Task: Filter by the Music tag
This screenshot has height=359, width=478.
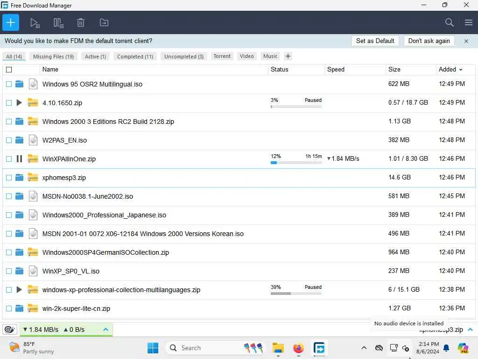Action: 270,56
